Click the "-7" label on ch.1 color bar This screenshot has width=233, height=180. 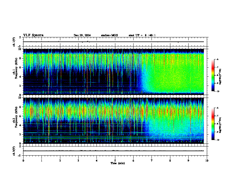[x=217, y=67]
